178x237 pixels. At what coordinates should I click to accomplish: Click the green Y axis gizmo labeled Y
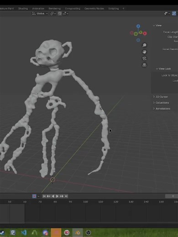pyautogui.click(x=141, y=32)
